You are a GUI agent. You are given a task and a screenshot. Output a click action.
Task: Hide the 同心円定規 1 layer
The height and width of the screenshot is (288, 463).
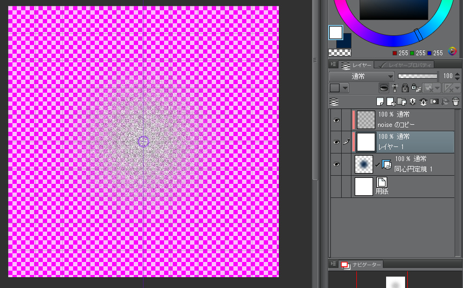coord(336,164)
